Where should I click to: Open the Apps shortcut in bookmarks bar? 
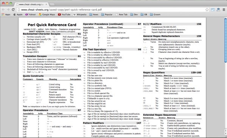tap(6, 14)
